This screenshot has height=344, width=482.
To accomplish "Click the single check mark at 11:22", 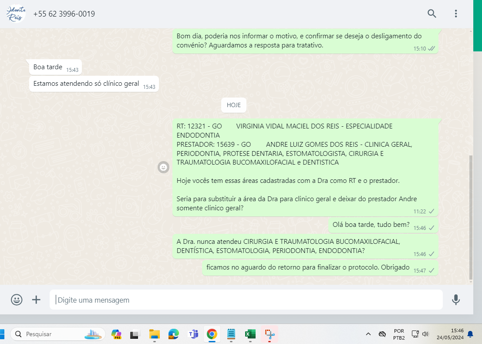I will (x=431, y=211).
